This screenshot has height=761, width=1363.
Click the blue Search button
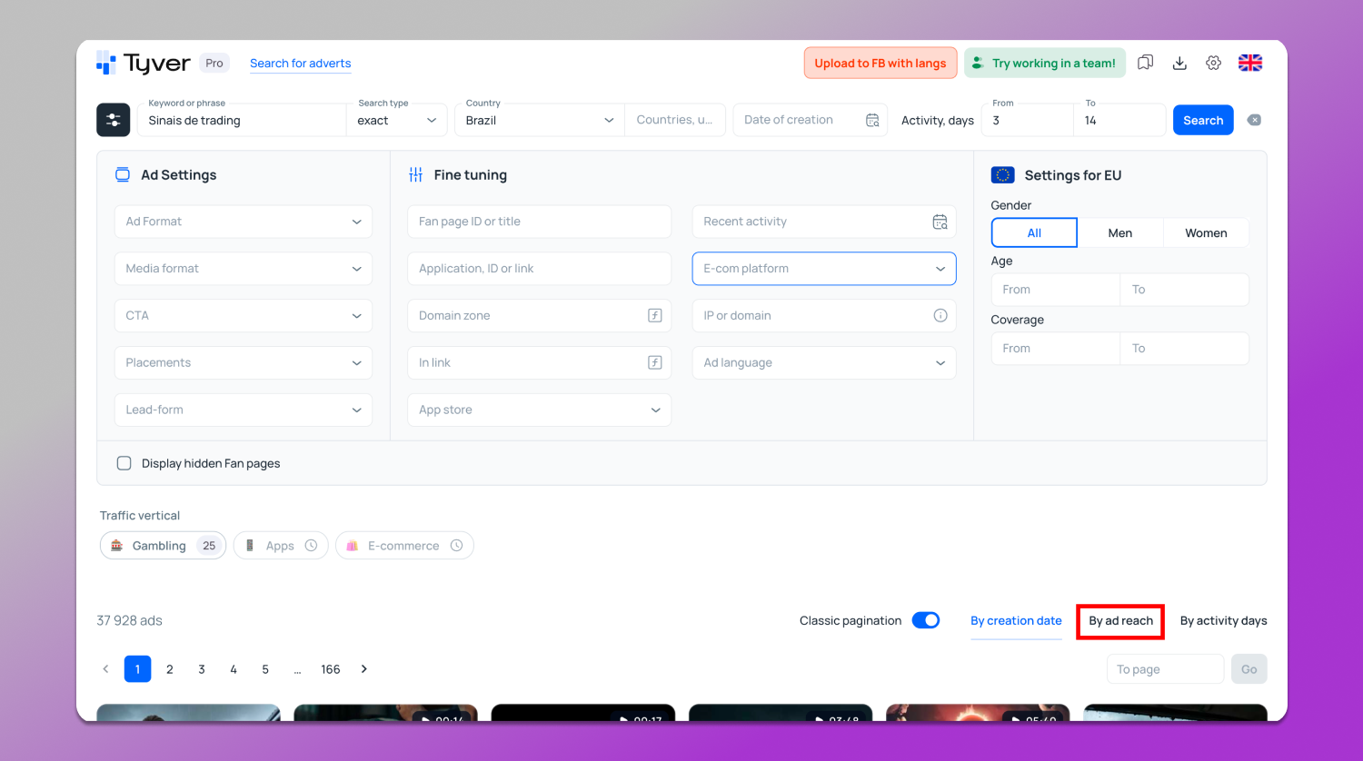1202,120
